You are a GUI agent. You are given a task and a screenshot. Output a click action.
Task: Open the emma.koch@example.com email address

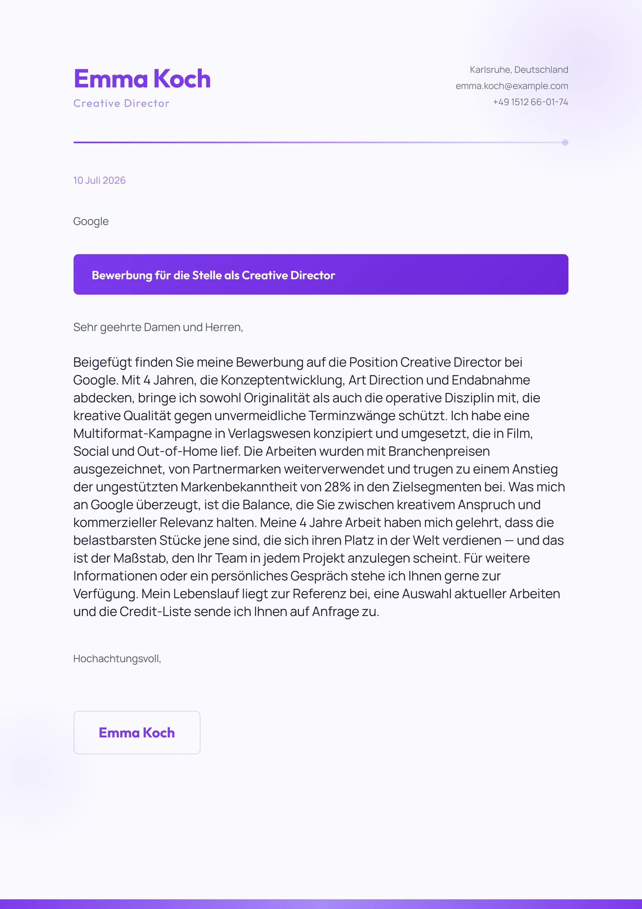[x=512, y=86]
